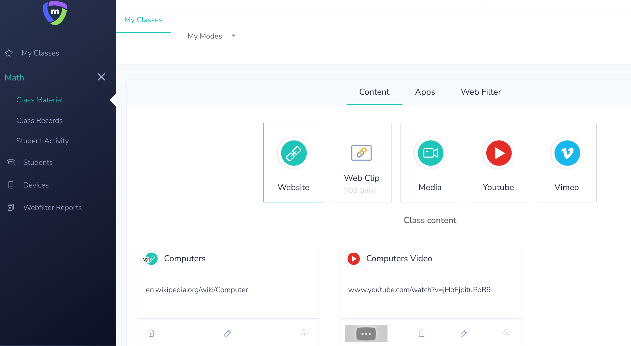Image resolution: width=631 pixels, height=346 pixels.
Task: Open the My Modes dropdown
Action: click(212, 36)
